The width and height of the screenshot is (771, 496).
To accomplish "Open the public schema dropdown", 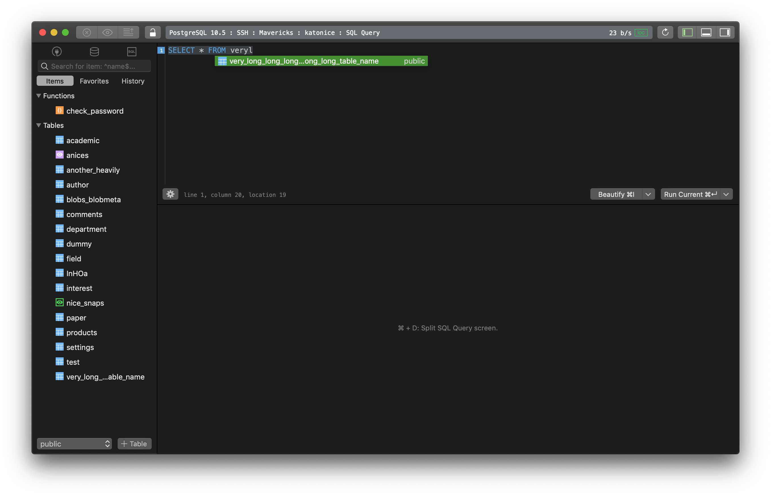I will pos(74,443).
